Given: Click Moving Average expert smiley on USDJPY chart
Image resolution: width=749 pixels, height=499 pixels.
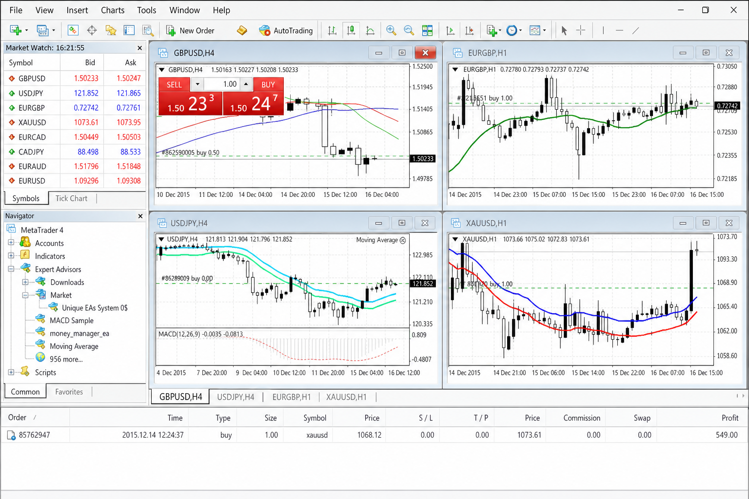Looking at the screenshot, I should click(x=403, y=240).
